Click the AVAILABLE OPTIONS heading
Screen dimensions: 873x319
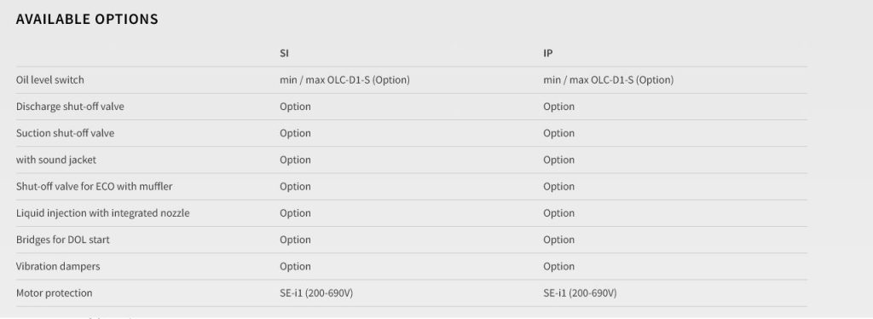(x=87, y=19)
